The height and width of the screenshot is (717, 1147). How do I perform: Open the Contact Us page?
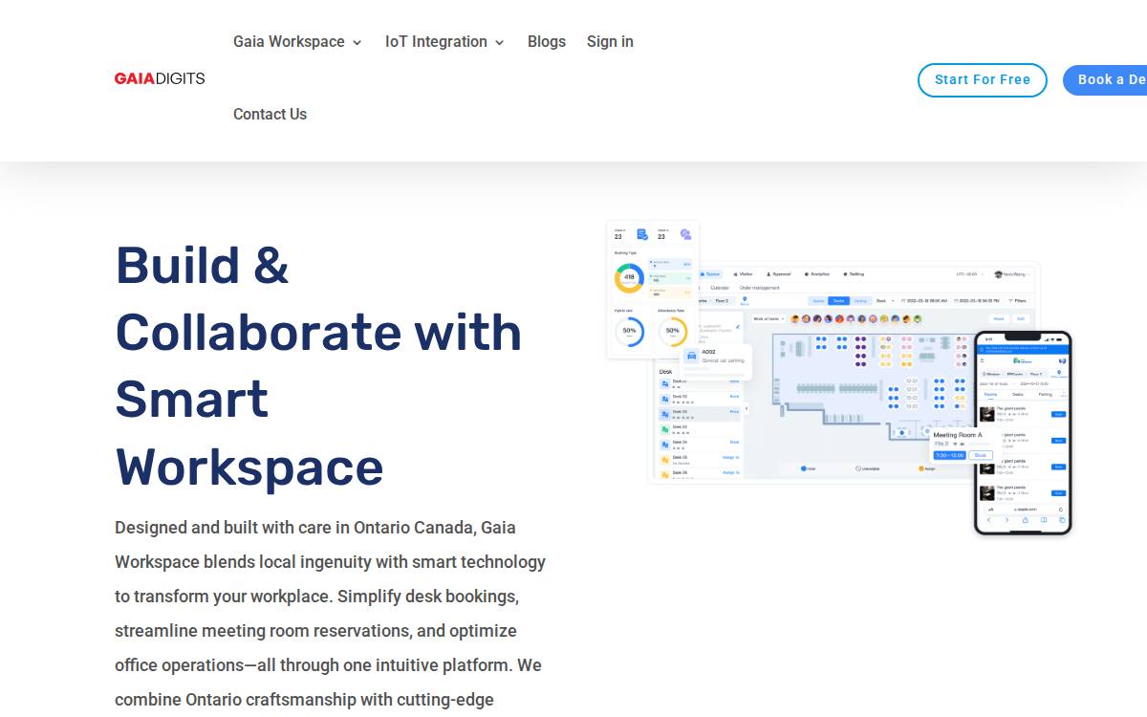270,115
